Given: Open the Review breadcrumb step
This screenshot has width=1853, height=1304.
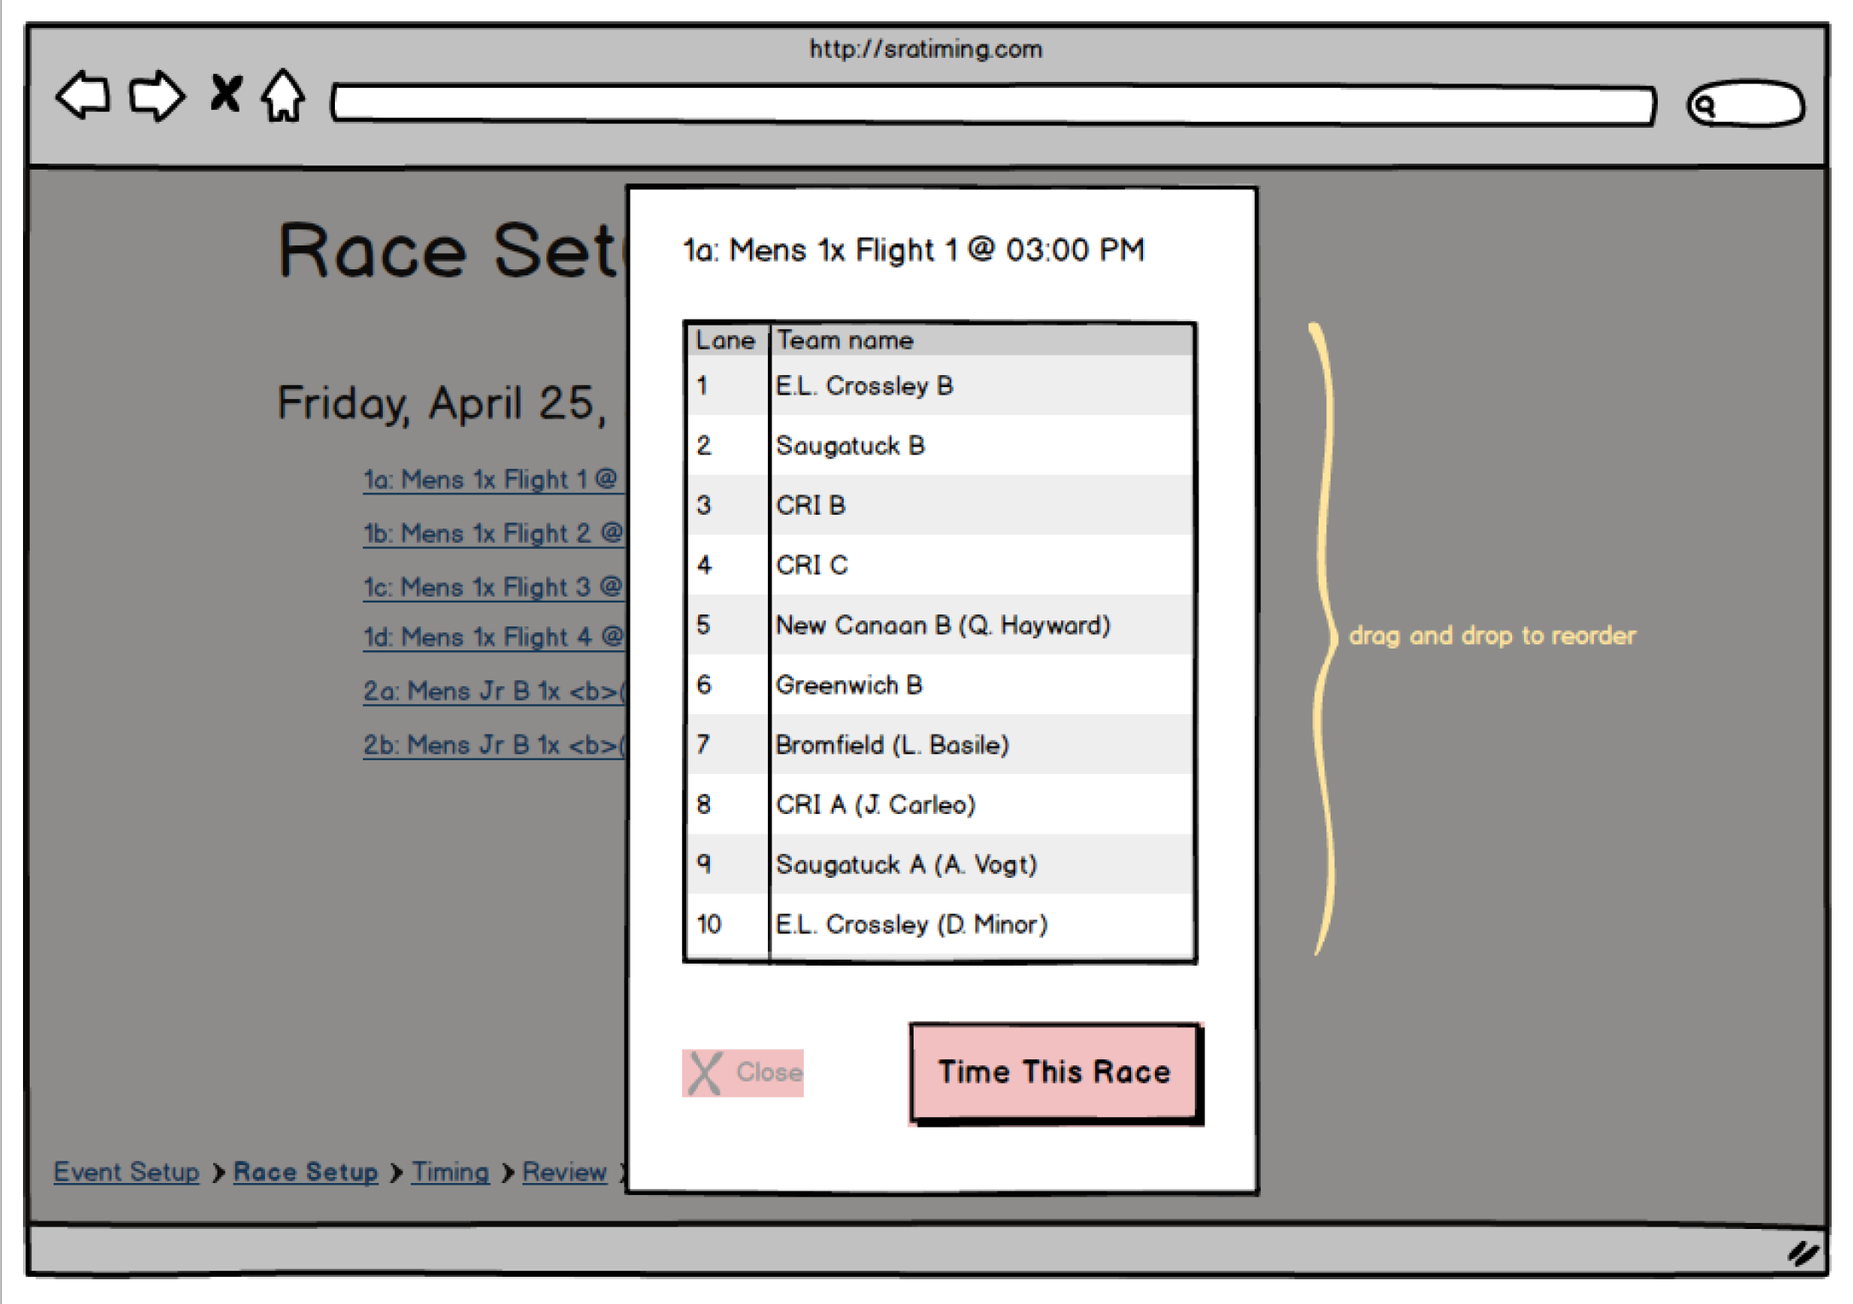Looking at the screenshot, I should coord(563,1172).
